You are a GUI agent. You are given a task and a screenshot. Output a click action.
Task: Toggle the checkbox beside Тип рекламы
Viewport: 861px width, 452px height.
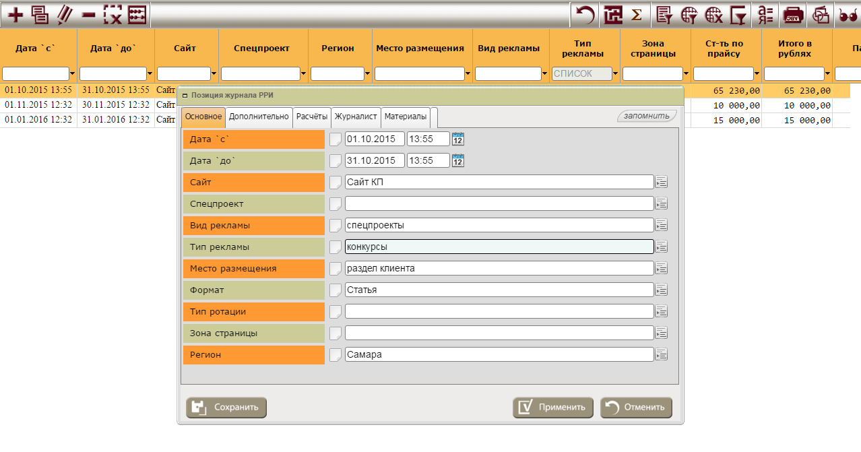pos(336,247)
